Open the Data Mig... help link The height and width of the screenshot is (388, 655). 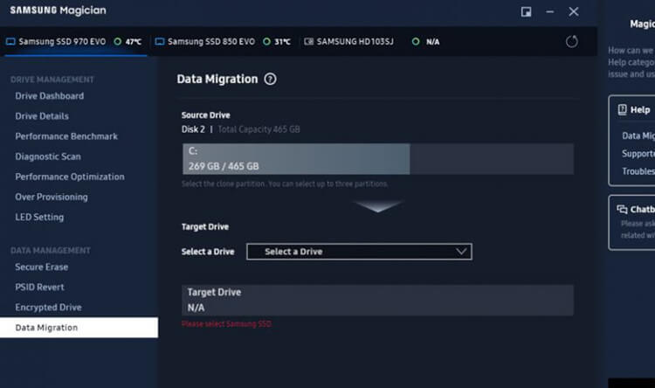(x=638, y=135)
